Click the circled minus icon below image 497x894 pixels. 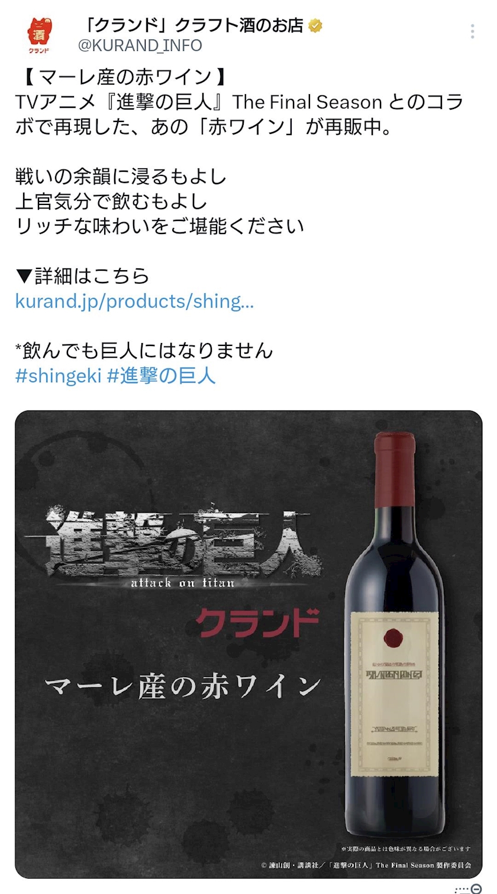pyautogui.click(x=476, y=889)
